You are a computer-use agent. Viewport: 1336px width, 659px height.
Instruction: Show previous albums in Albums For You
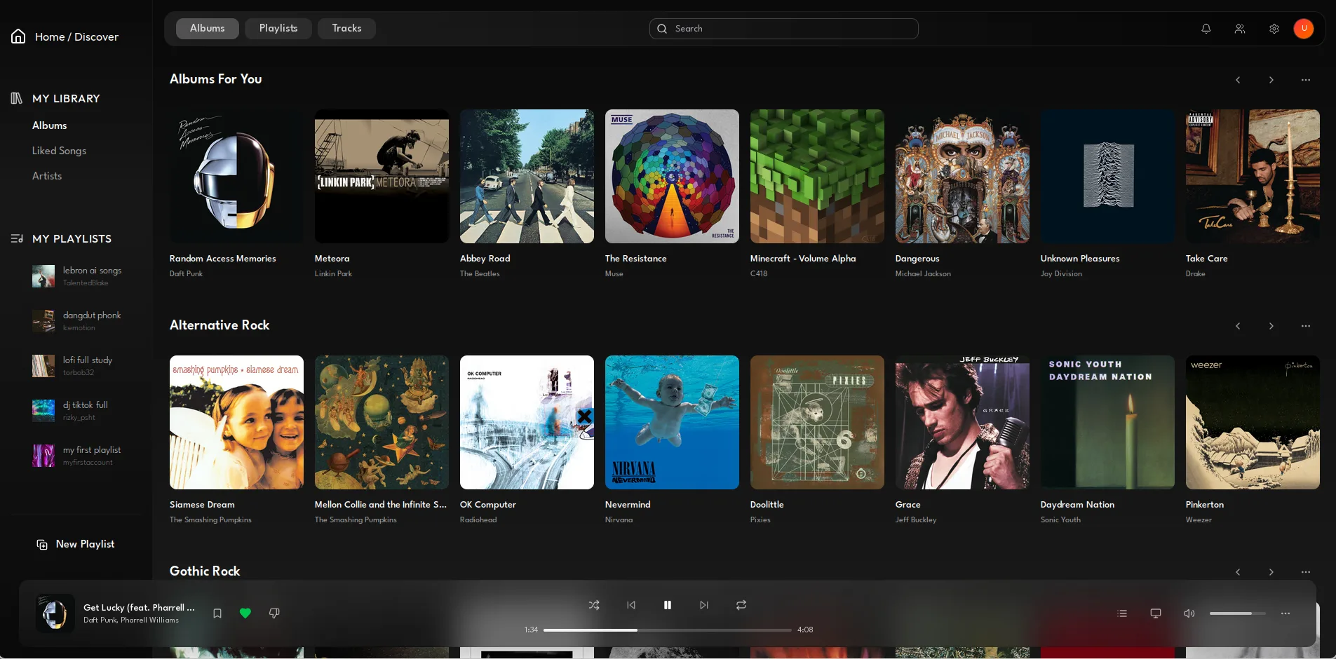pyautogui.click(x=1238, y=80)
